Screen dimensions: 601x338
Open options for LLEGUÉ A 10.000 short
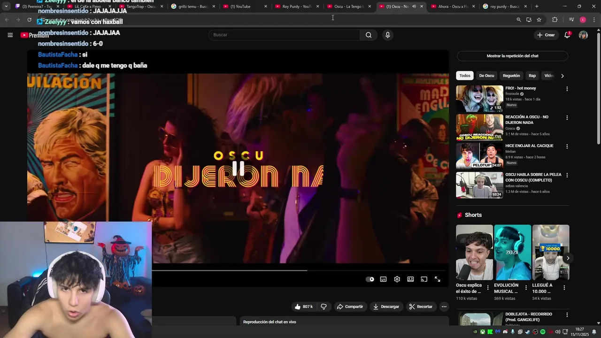[x=564, y=287]
